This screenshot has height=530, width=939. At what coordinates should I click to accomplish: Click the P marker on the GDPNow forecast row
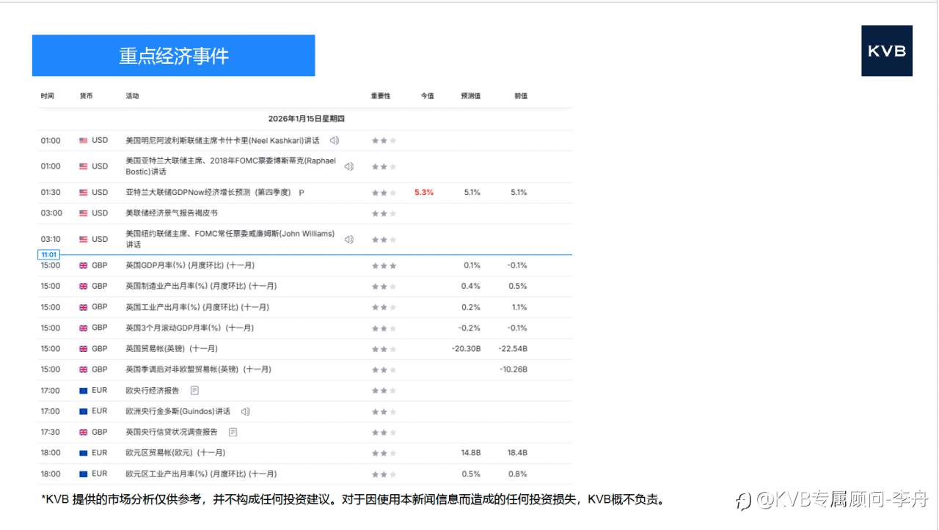point(301,192)
